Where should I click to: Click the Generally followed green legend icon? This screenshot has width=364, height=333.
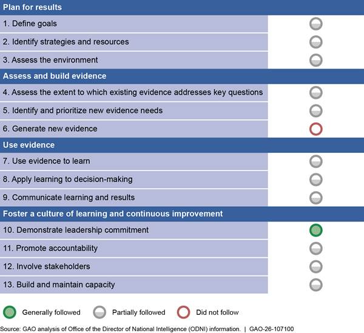pyautogui.click(x=10, y=312)
